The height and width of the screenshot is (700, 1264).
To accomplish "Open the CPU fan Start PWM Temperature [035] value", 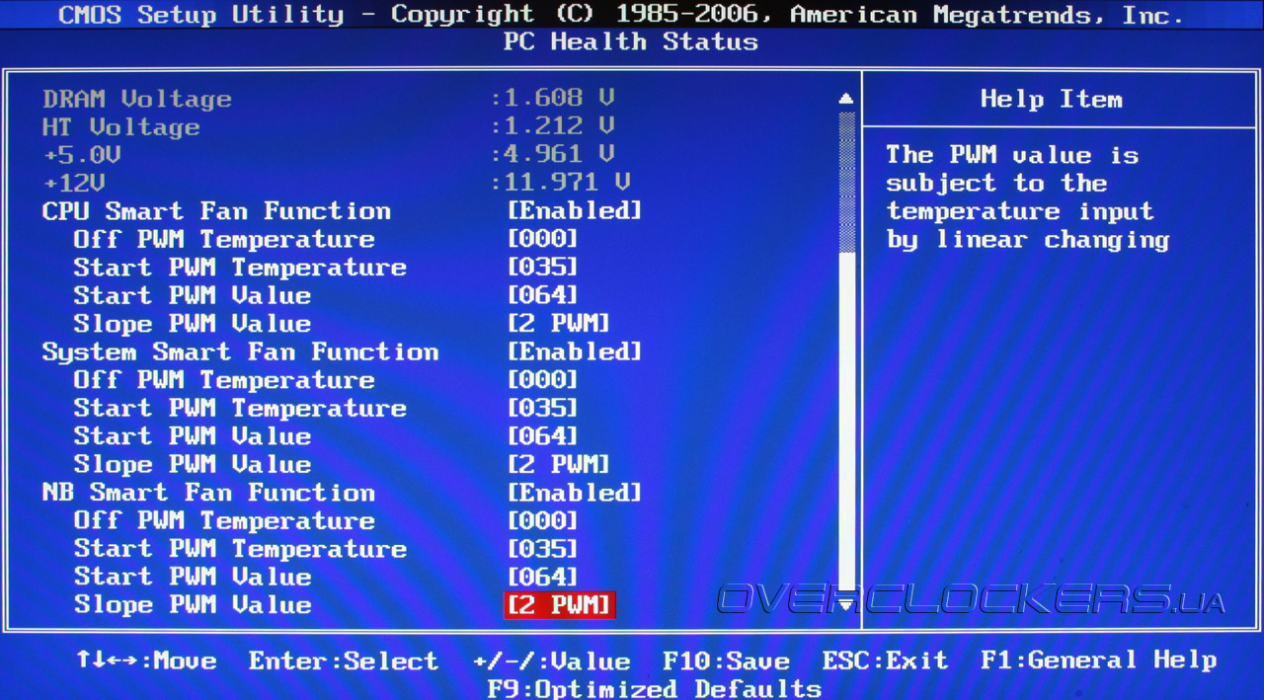I will (542, 267).
